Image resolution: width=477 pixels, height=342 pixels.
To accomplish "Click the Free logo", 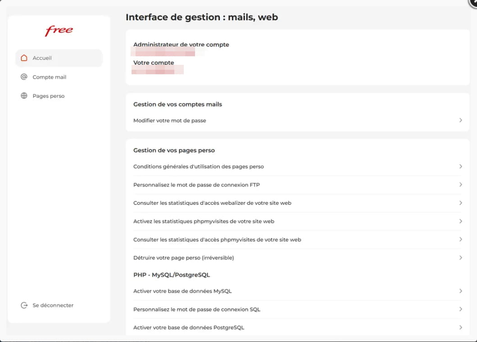I will click(59, 31).
